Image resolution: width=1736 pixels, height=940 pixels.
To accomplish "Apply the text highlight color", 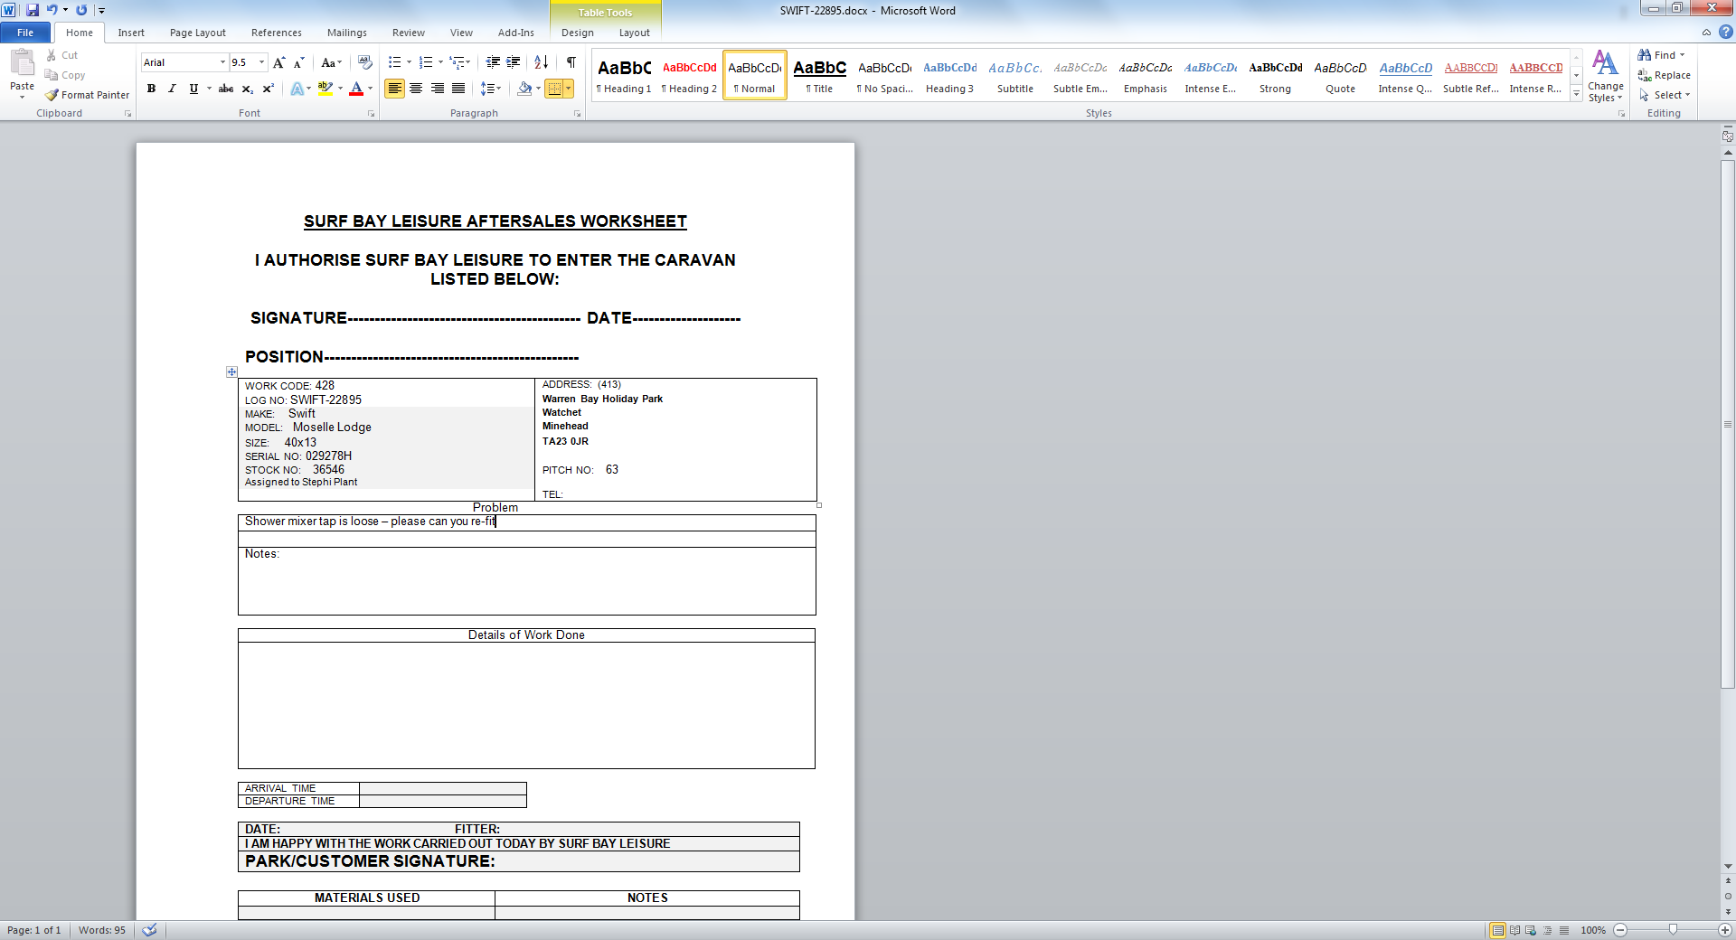I will click(325, 89).
